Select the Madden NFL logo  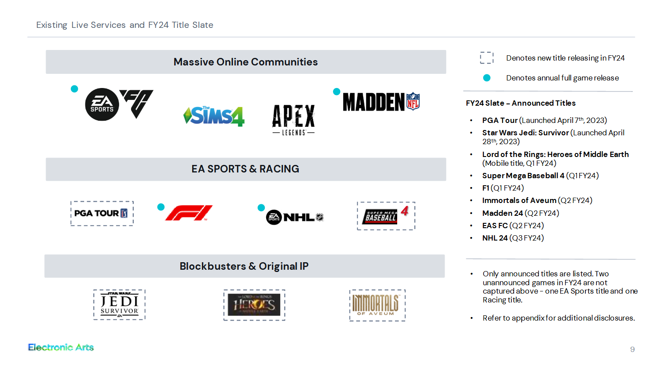click(x=381, y=102)
